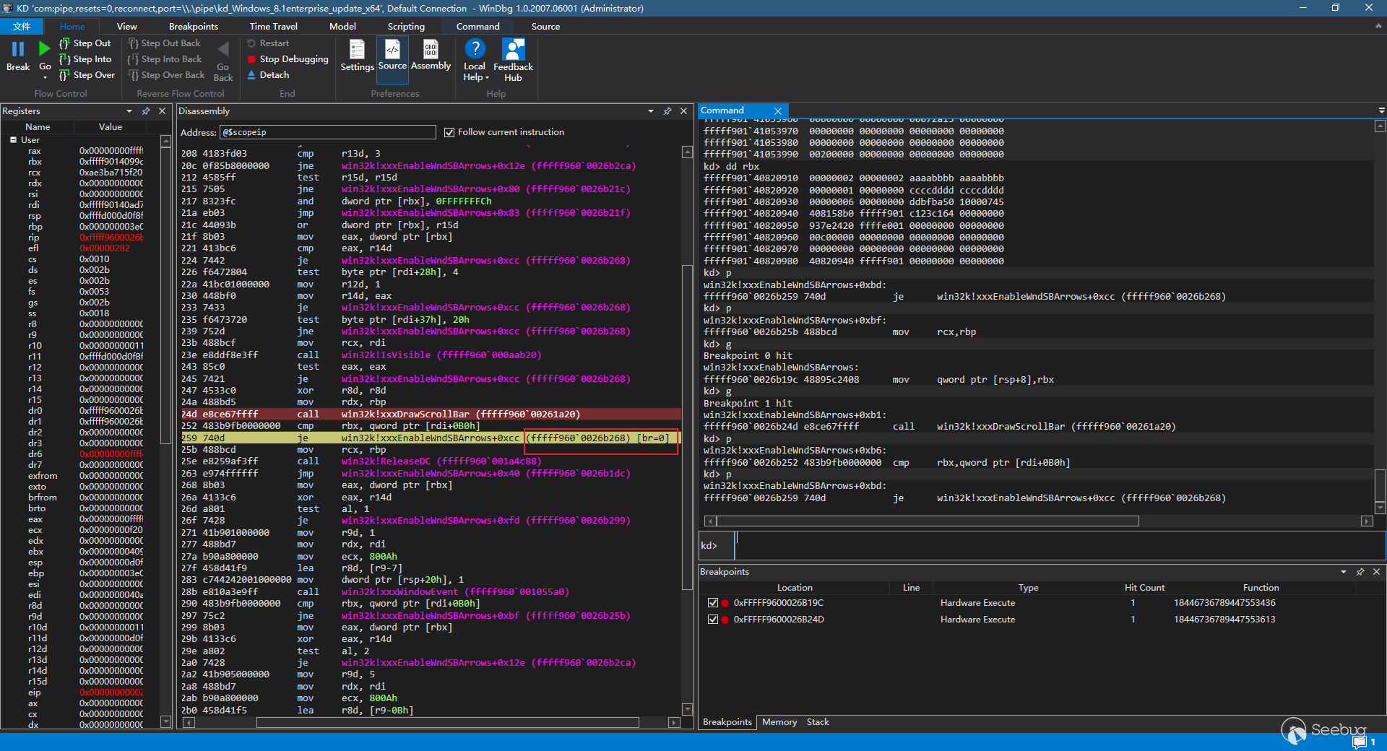The image size is (1387, 751).
Task: Click Disassembly scrollbar up arrow
Action: pyautogui.click(x=687, y=152)
